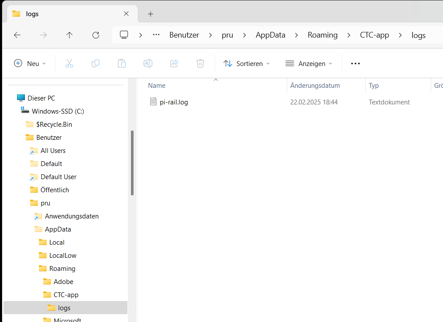The image size is (443, 322).
Task: Navigate up one folder level
Action: point(69,35)
